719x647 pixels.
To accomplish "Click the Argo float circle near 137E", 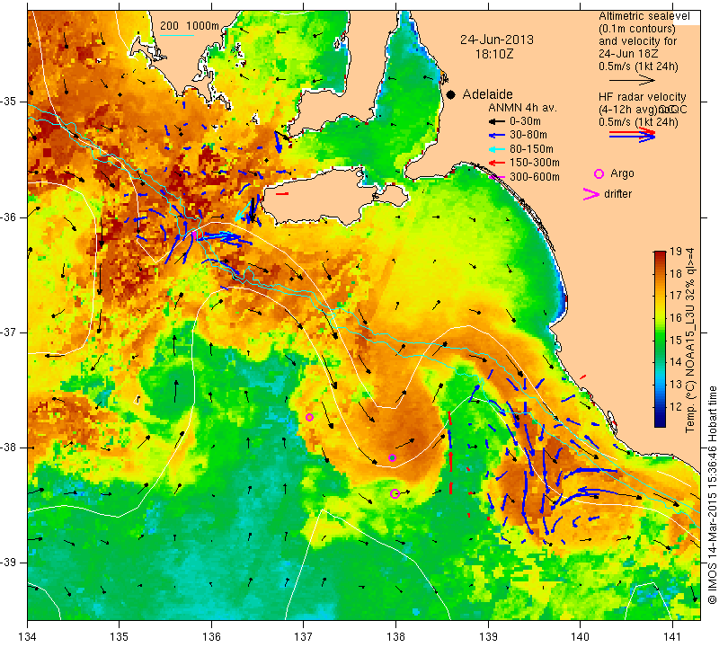I will pyautogui.click(x=309, y=417).
